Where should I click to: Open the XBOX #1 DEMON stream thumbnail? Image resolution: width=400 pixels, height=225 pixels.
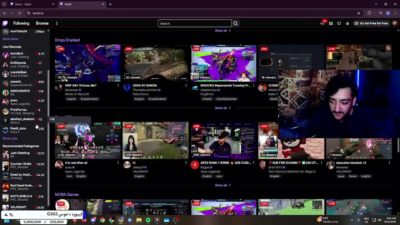[156, 63]
